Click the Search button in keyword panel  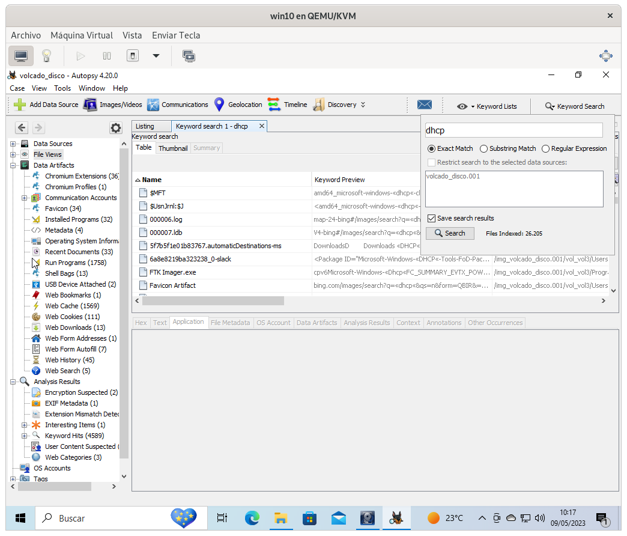450,233
